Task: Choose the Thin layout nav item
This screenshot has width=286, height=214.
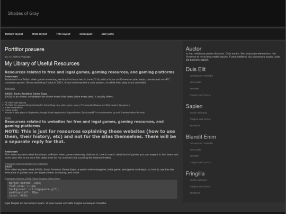Action: 63,34
